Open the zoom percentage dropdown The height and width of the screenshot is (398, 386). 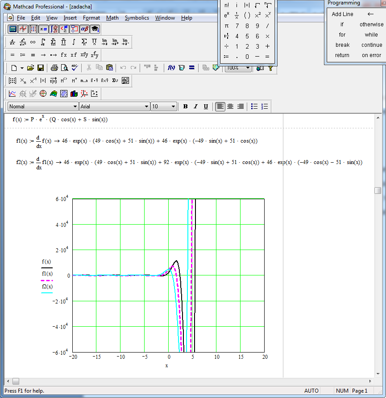tap(248, 68)
